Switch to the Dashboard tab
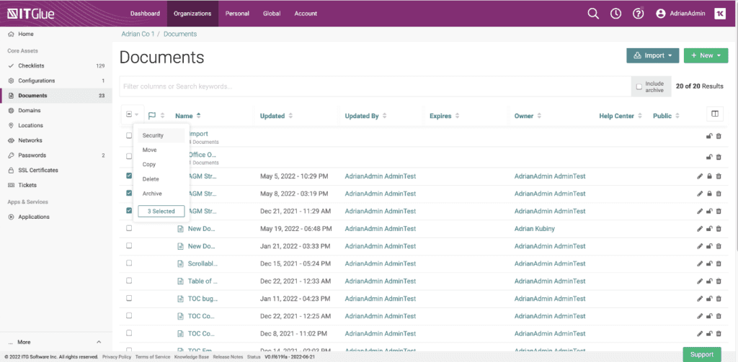 [x=145, y=13]
